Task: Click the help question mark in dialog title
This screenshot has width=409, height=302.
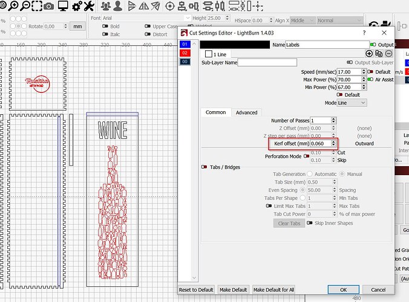Action: click(x=364, y=32)
